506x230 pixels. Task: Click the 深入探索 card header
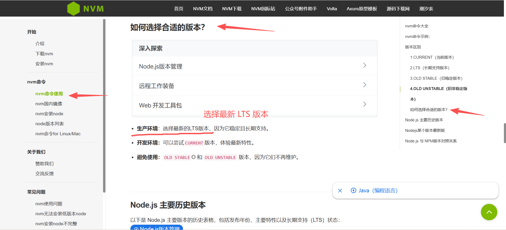point(255,48)
